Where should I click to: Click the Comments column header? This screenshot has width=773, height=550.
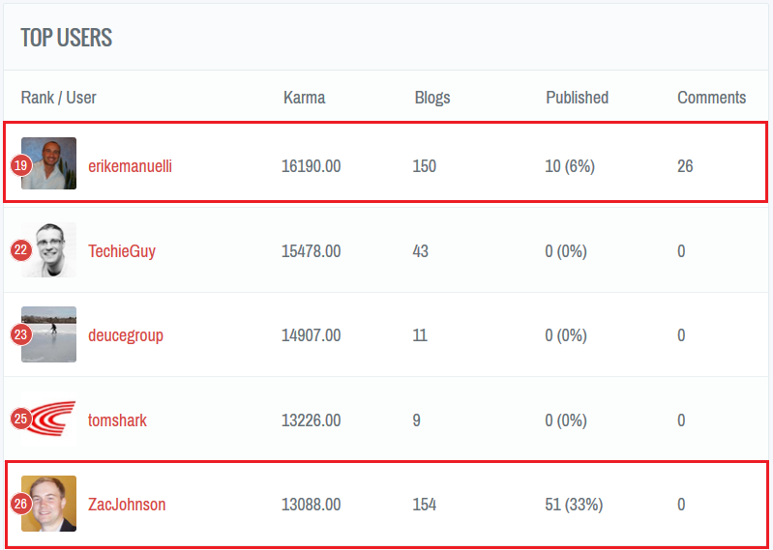point(711,98)
